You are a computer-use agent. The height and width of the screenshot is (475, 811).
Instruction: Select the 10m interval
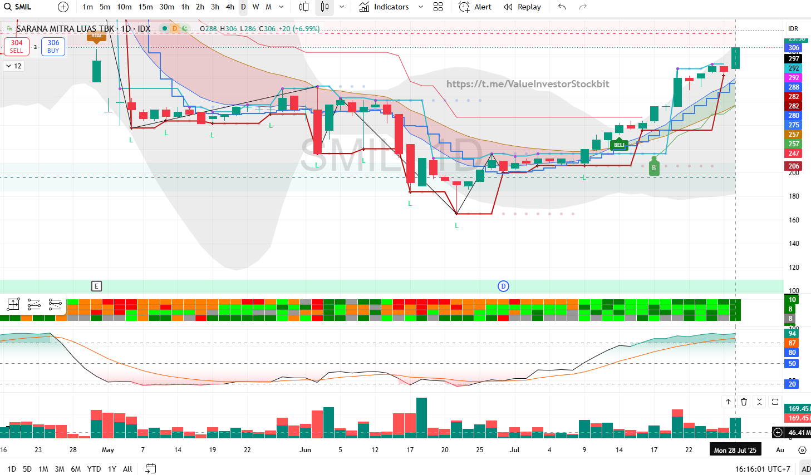click(125, 7)
